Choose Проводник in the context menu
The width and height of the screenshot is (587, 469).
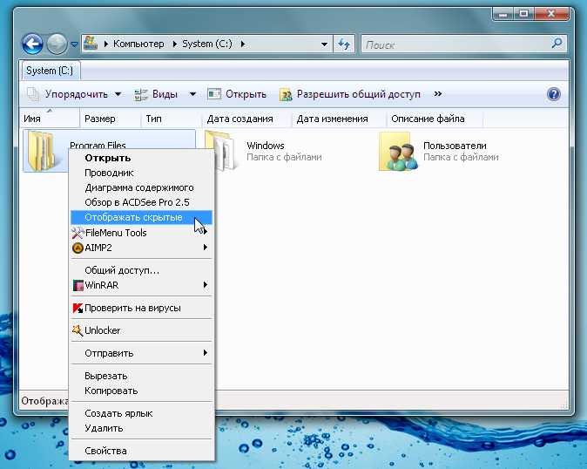click(141, 173)
